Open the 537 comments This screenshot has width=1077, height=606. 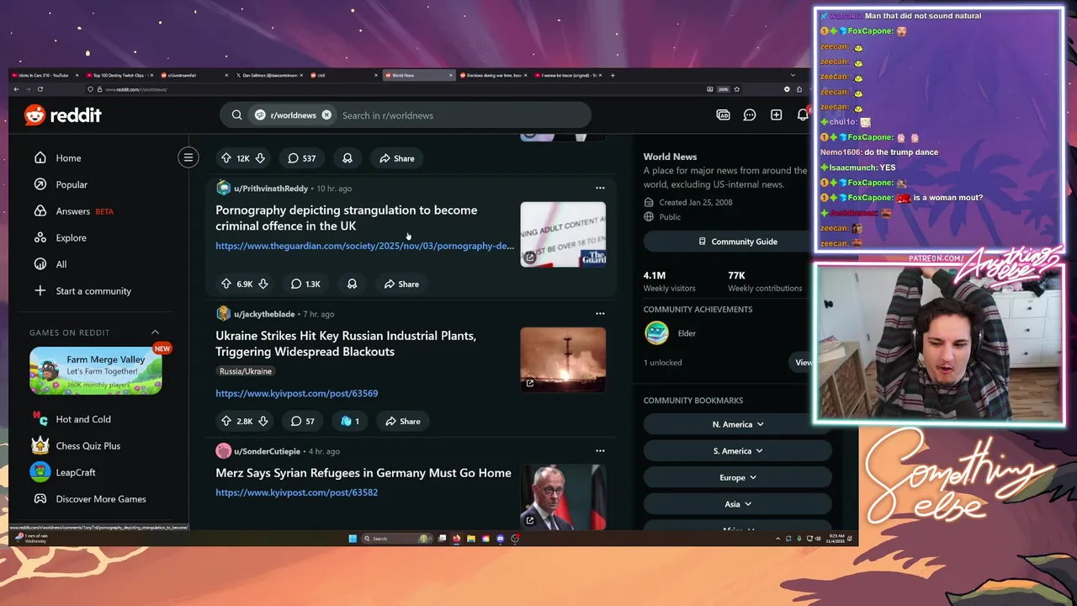(x=301, y=158)
